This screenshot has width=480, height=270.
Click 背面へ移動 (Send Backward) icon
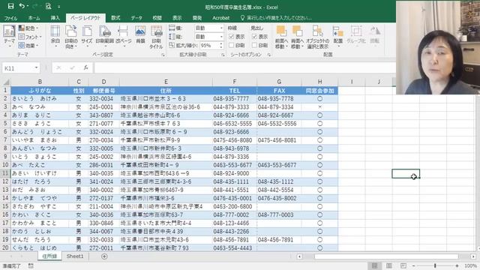[297, 37]
